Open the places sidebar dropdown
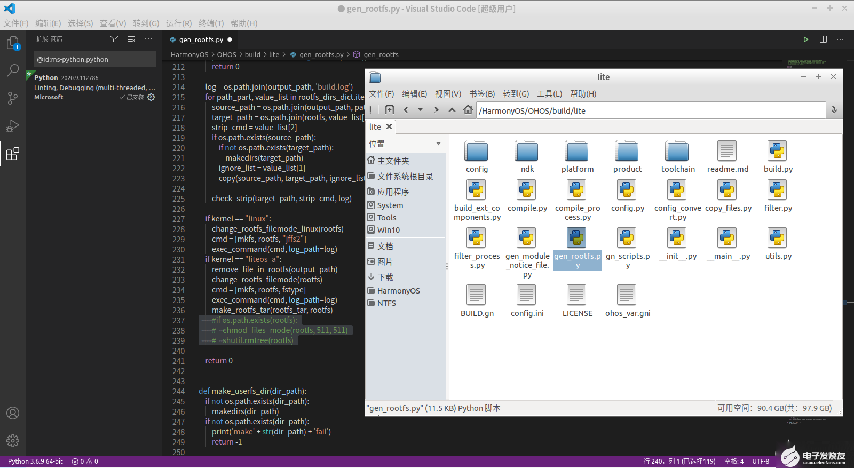The width and height of the screenshot is (854, 468). 438,144
